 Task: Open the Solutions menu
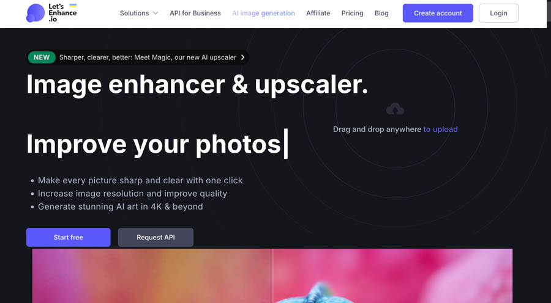(x=139, y=13)
